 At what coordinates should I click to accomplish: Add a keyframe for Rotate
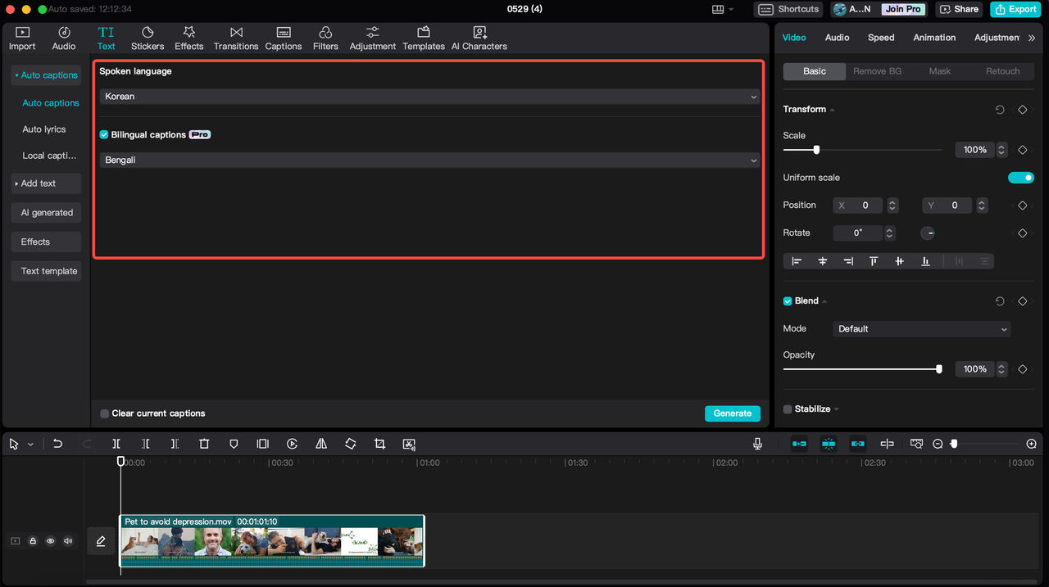1023,233
